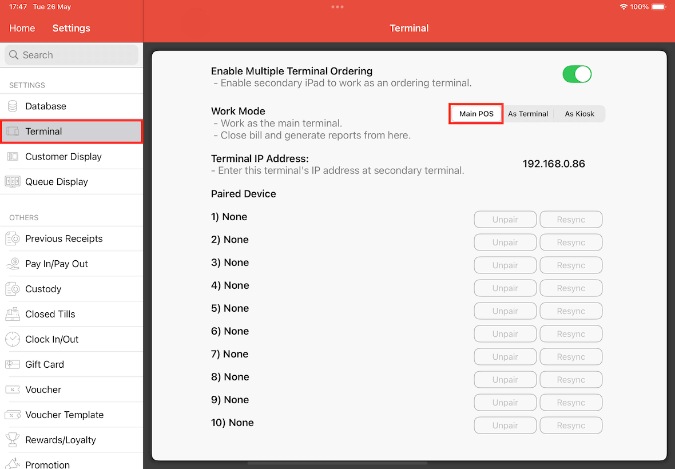Unpair paired device 10

[x=505, y=425]
